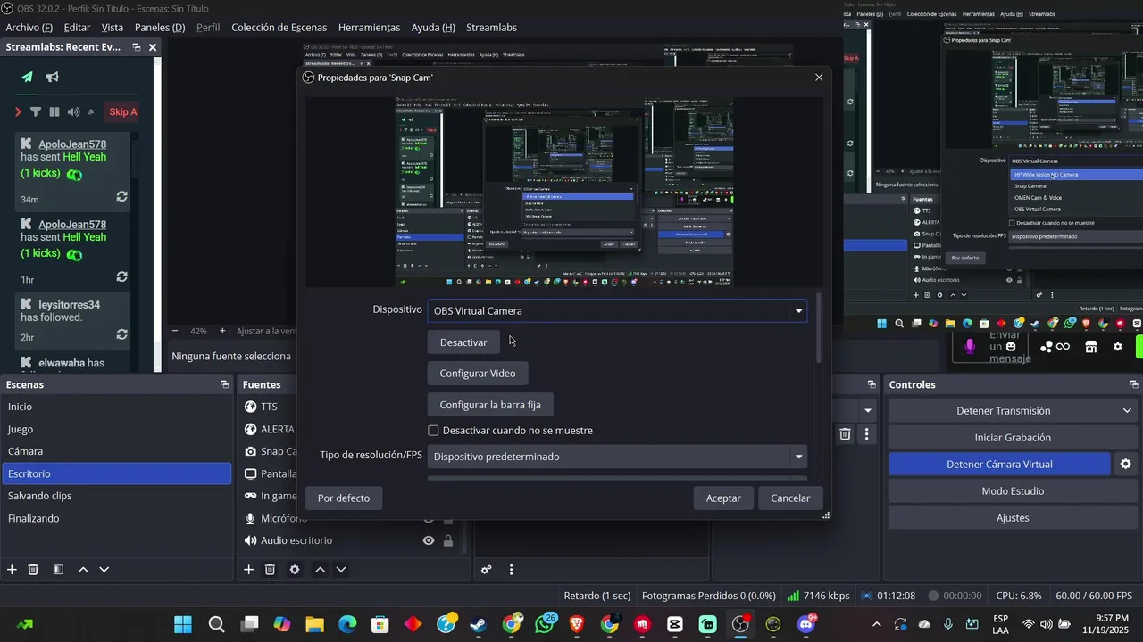Open audio mixer advanced gear icon
The image size is (1143, 642).
pos(486,569)
